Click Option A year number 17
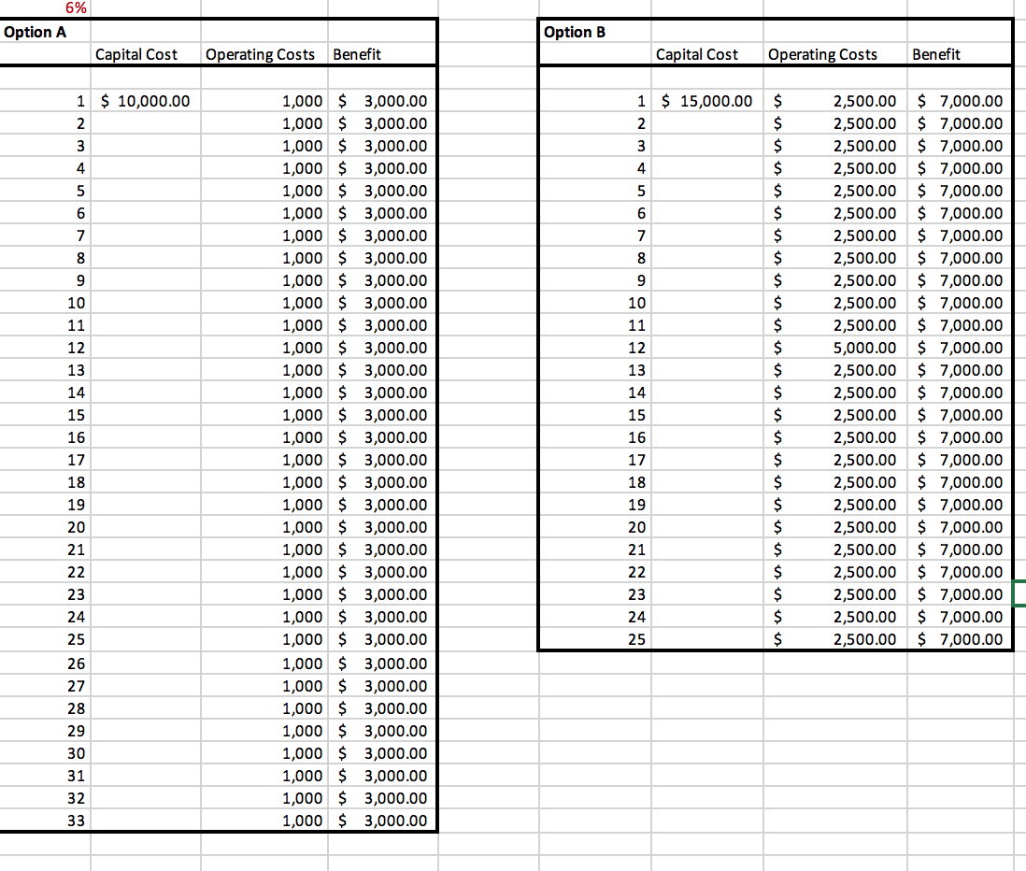 pyautogui.click(x=45, y=460)
